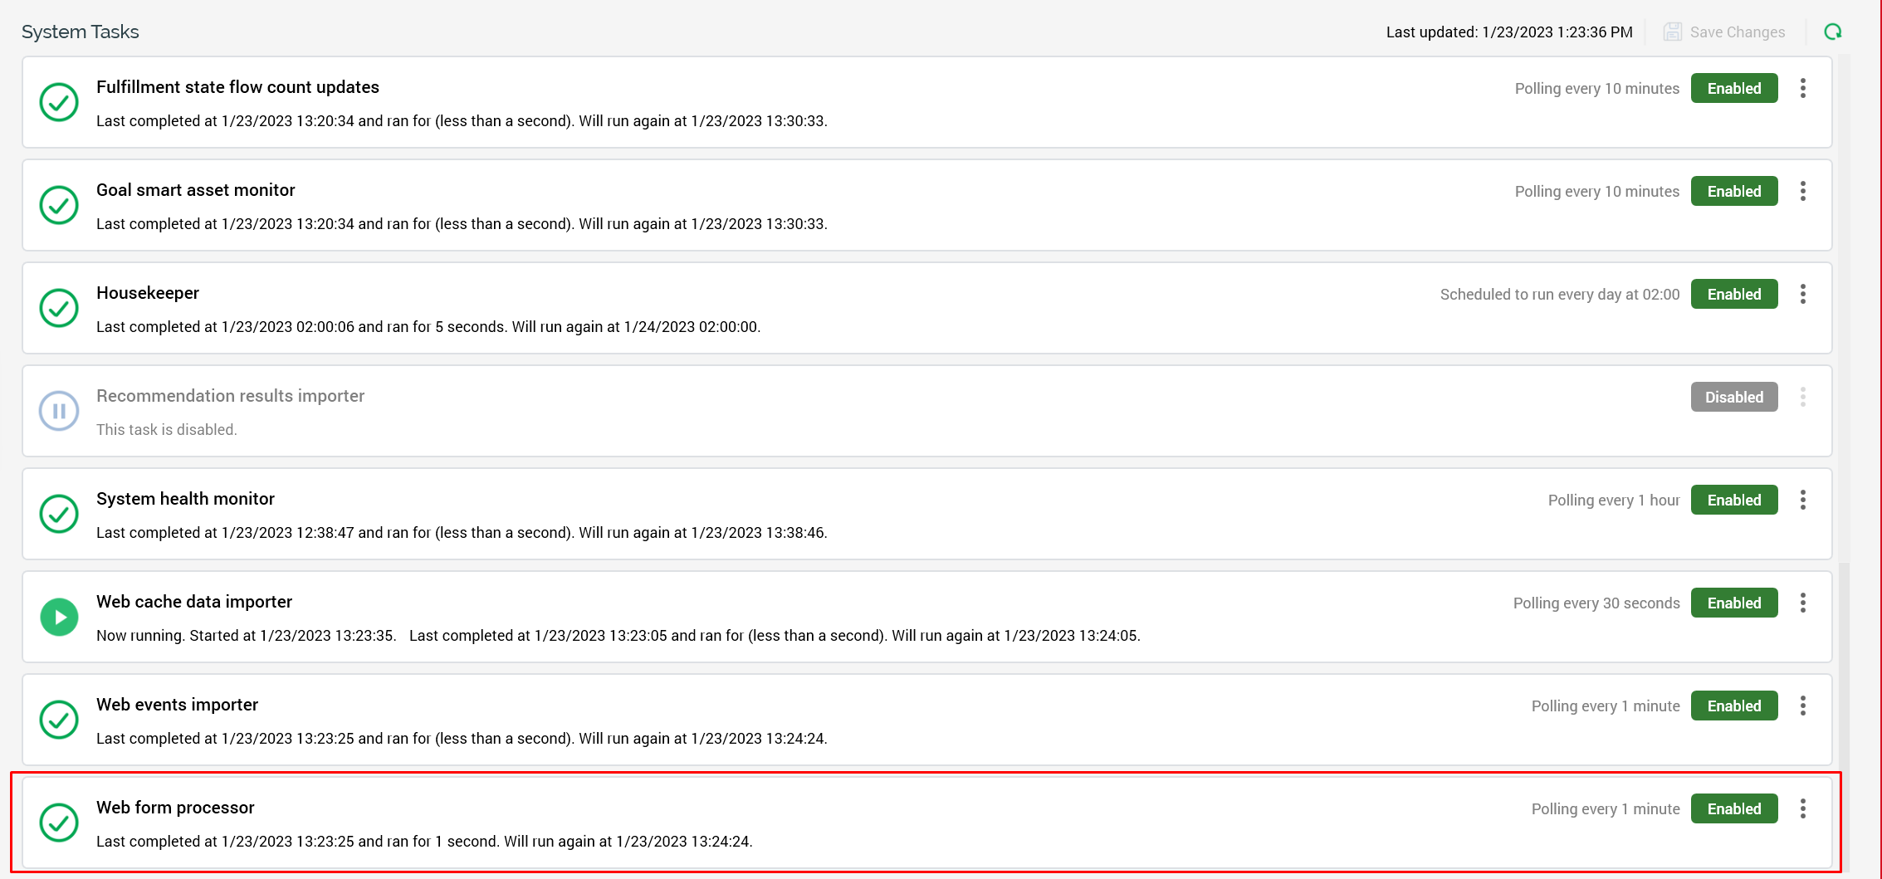Image resolution: width=1882 pixels, height=879 pixels.
Task: Click the Web events importer checkmark icon
Action: (x=59, y=720)
